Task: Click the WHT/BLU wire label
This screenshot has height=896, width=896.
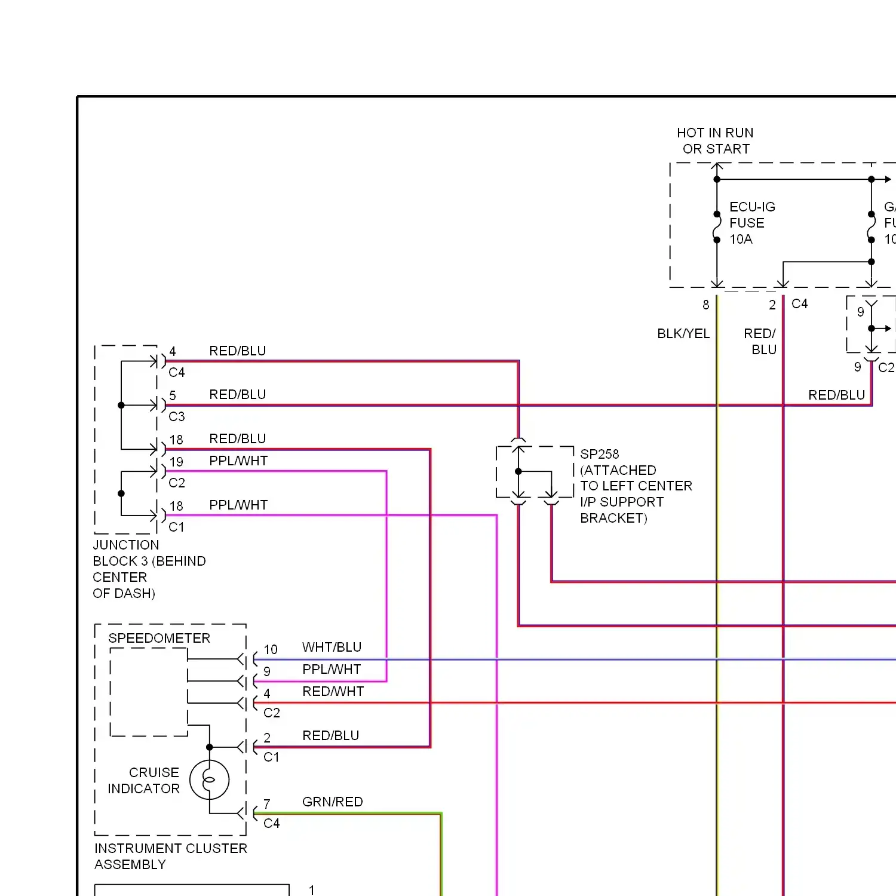Action: pyautogui.click(x=332, y=647)
